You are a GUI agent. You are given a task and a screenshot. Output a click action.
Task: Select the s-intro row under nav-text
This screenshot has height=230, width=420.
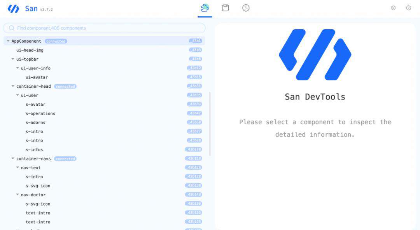34,177
